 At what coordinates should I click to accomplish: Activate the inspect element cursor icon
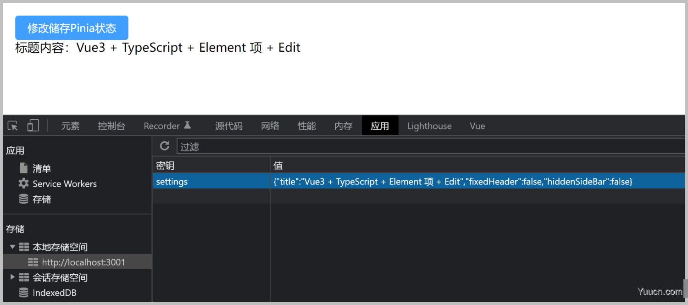[13, 126]
